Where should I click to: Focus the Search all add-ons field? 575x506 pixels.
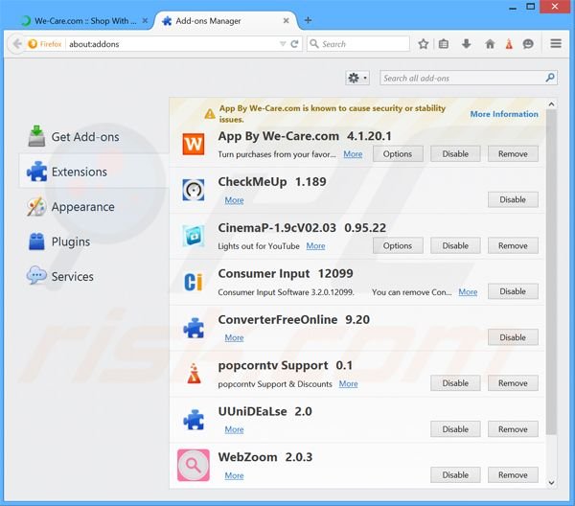point(469,78)
